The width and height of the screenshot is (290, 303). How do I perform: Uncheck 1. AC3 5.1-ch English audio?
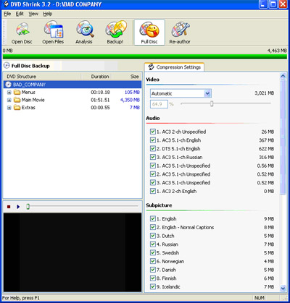[x=152, y=140]
